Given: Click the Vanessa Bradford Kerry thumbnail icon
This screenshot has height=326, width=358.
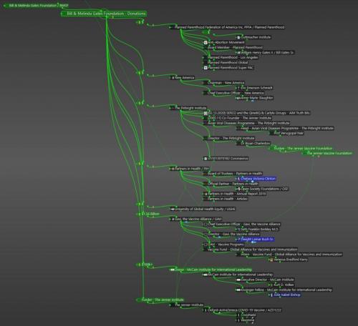Looking at the screenshot, I should (x=271, y=260).
